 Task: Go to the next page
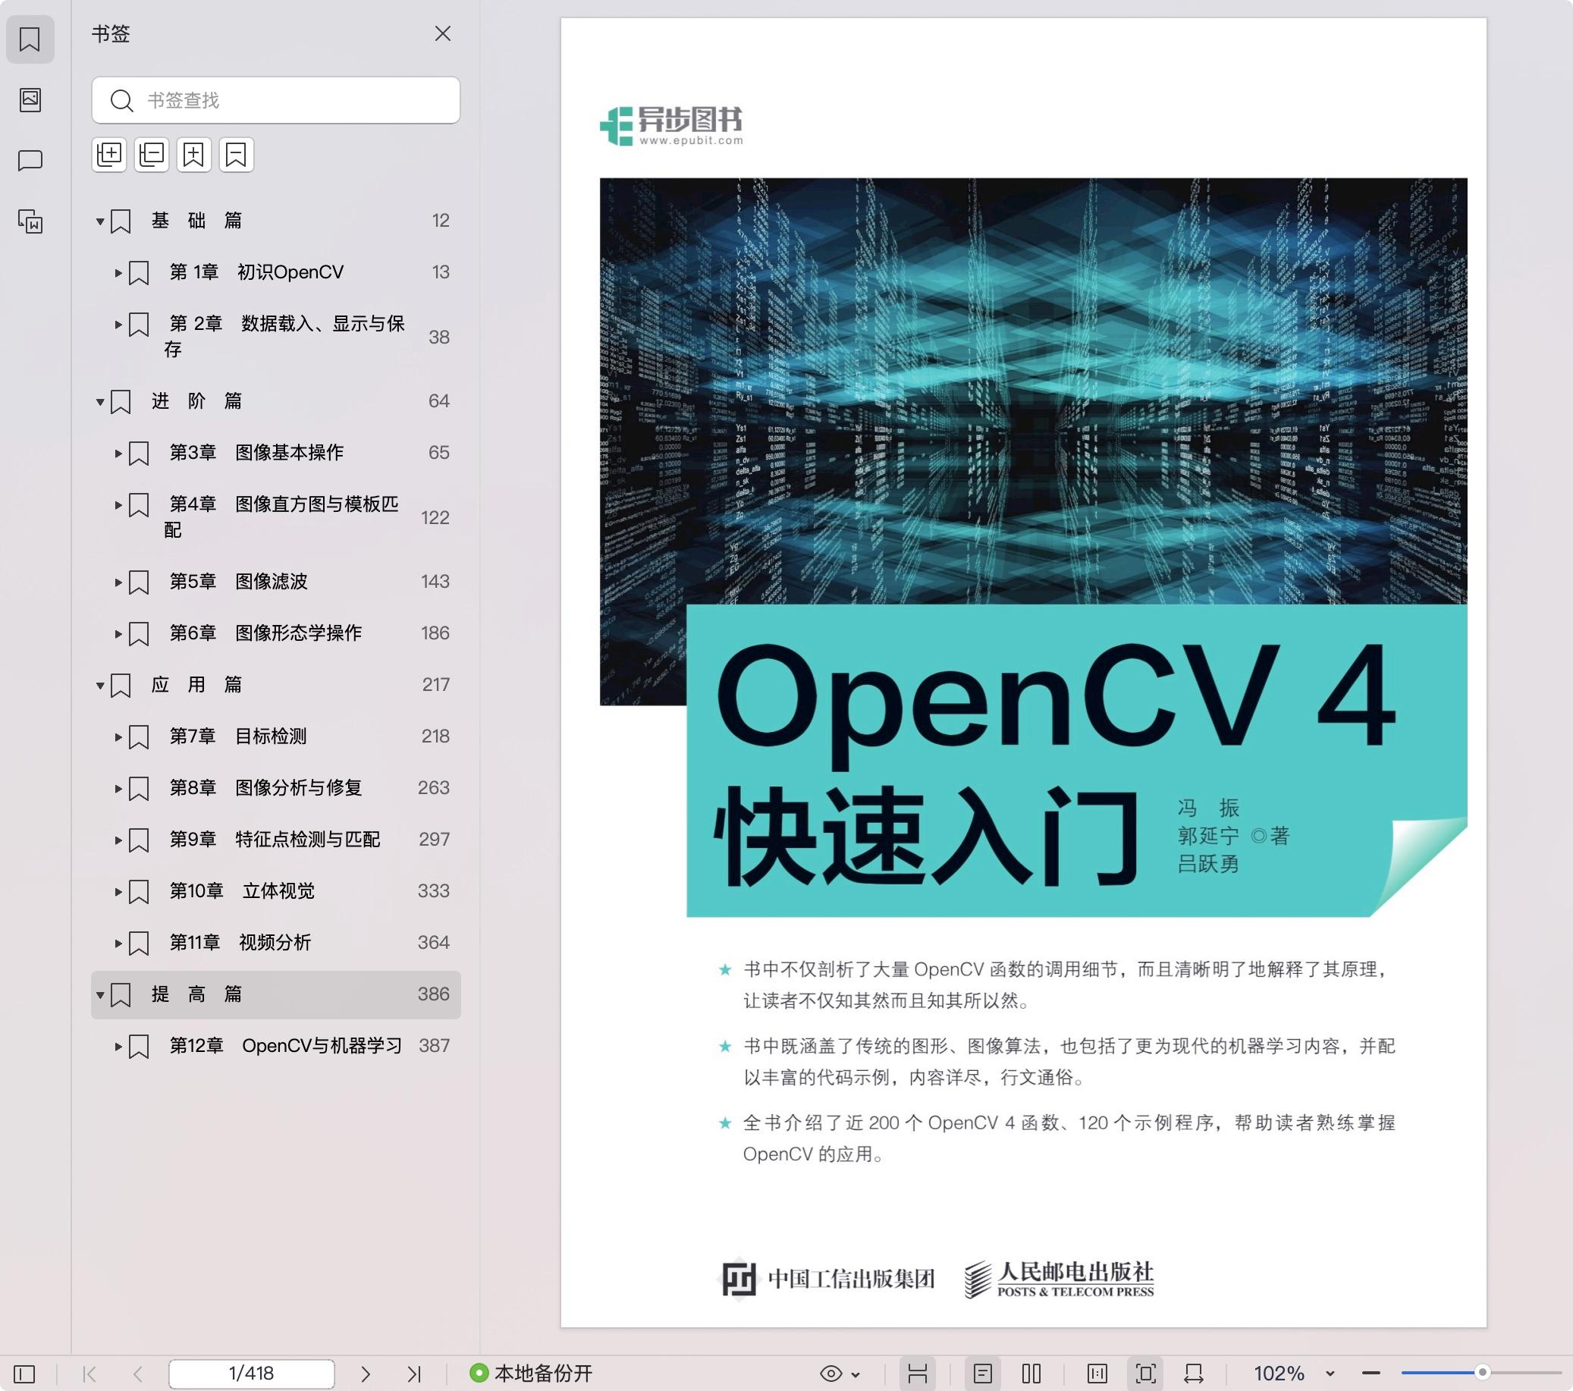pos(366,1374)
